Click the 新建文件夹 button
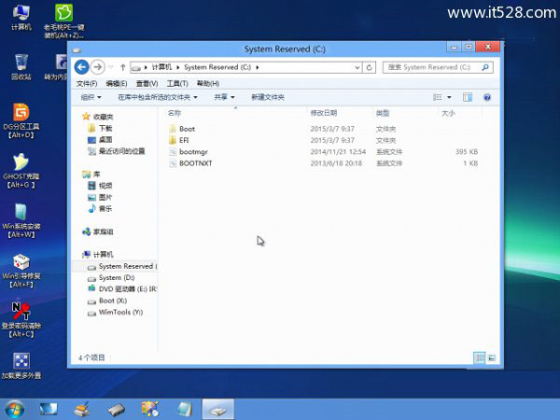 coord(267,97)
